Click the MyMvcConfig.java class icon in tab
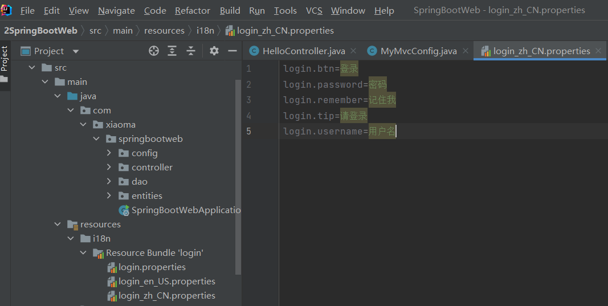Image resolution: width=608 pixels, height=306 pixels. coord(372,51)
